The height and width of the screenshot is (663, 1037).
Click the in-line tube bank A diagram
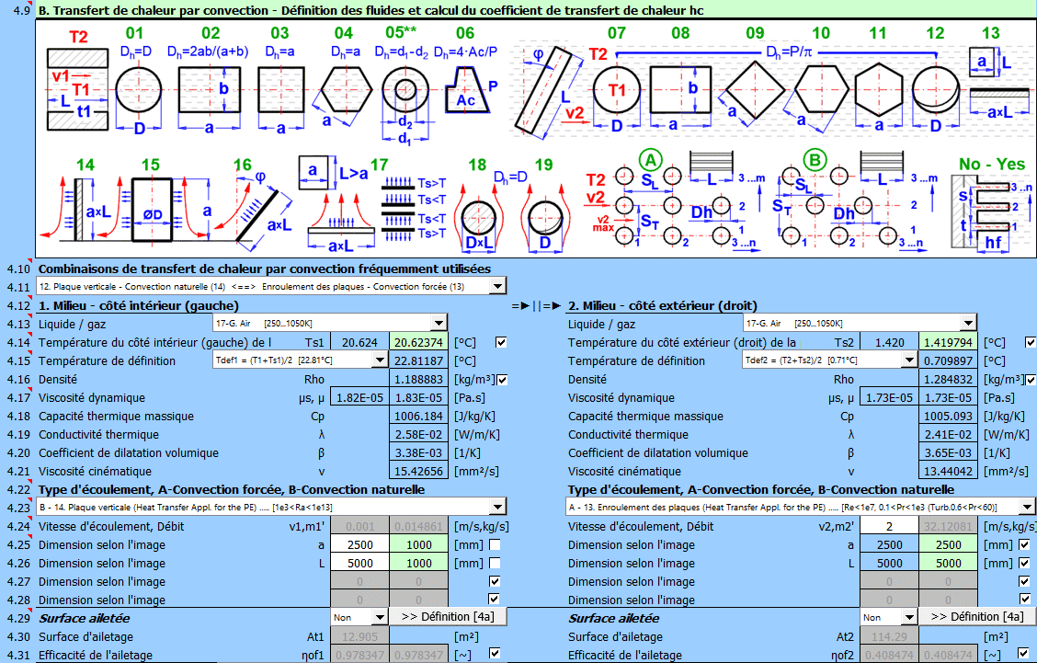click(664, 204)
